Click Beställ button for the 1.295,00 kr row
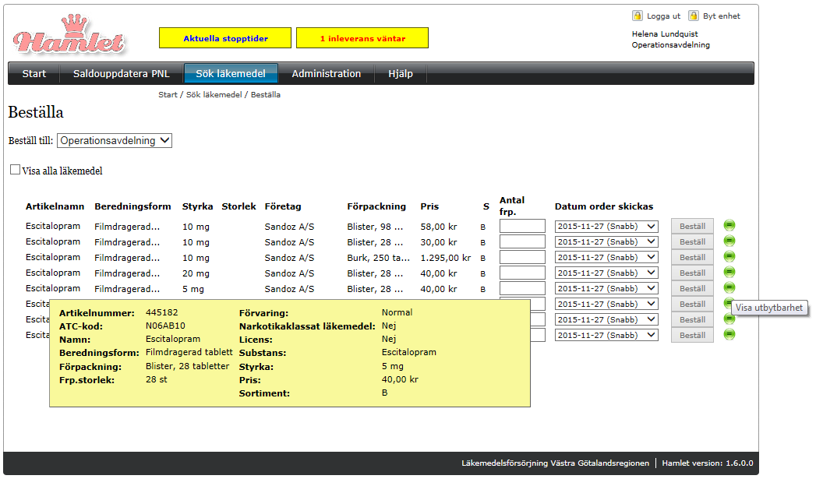 point(692,258)
